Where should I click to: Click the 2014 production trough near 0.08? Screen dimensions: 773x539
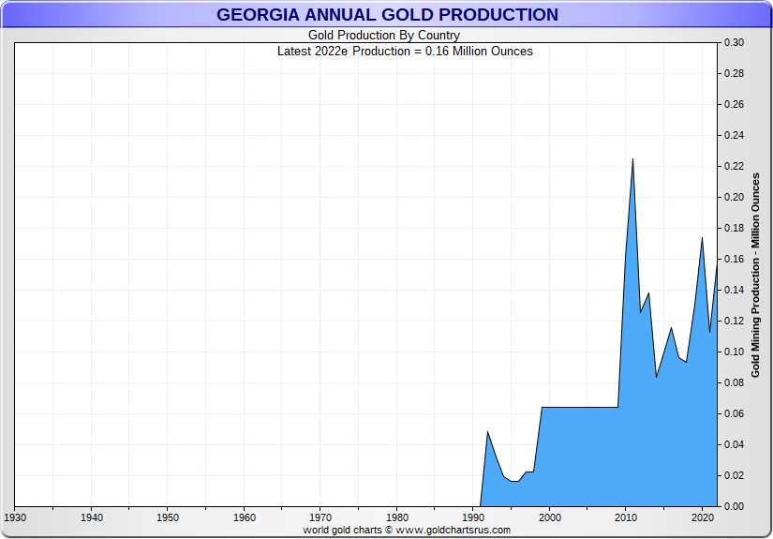(656, 377)
